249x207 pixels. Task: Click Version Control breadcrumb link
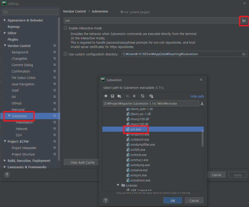click(x=74, y=12)
